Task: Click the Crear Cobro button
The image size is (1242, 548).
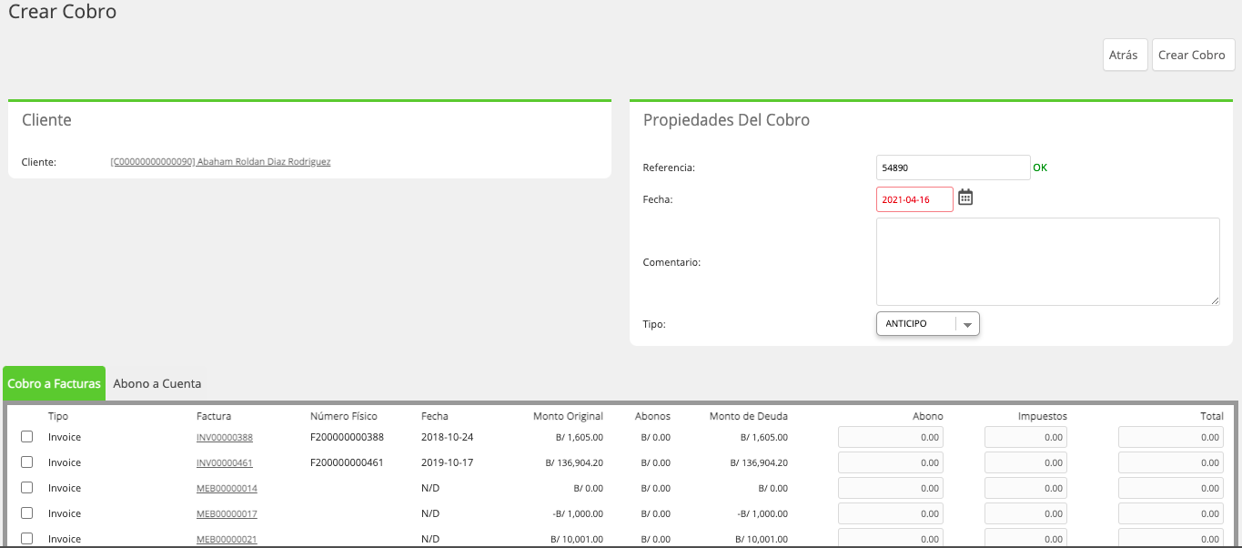Action: click(x=1193, y=55)
